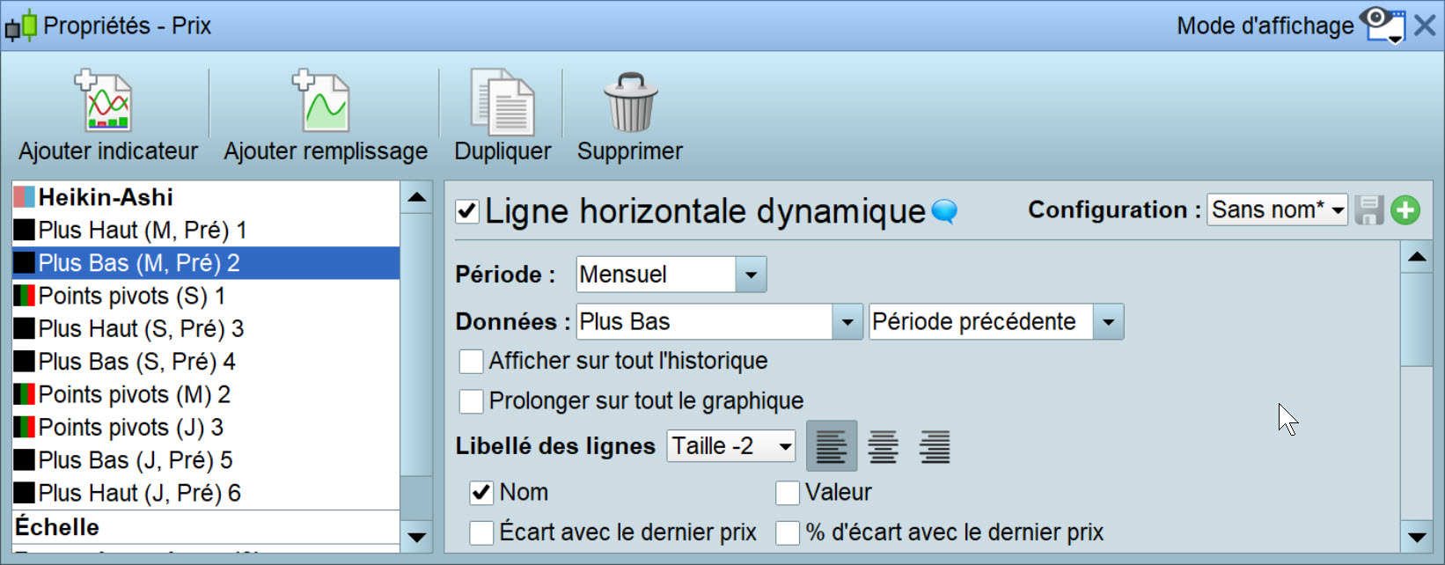Select Points pivots (S) 1 in list
The height and width of the screenshot is (565, 1445).
coord(132,296)
